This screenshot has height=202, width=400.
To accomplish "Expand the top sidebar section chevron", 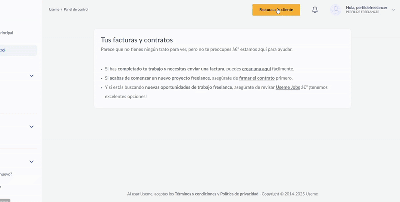I will (x=31, y=76).
